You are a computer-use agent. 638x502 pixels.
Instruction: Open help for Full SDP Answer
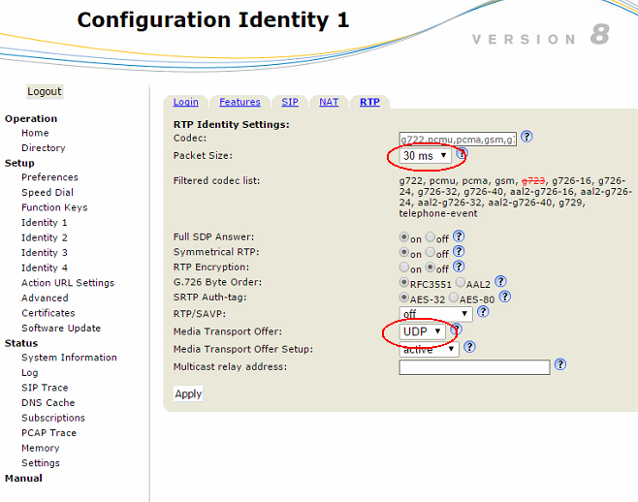pos(459,236)
